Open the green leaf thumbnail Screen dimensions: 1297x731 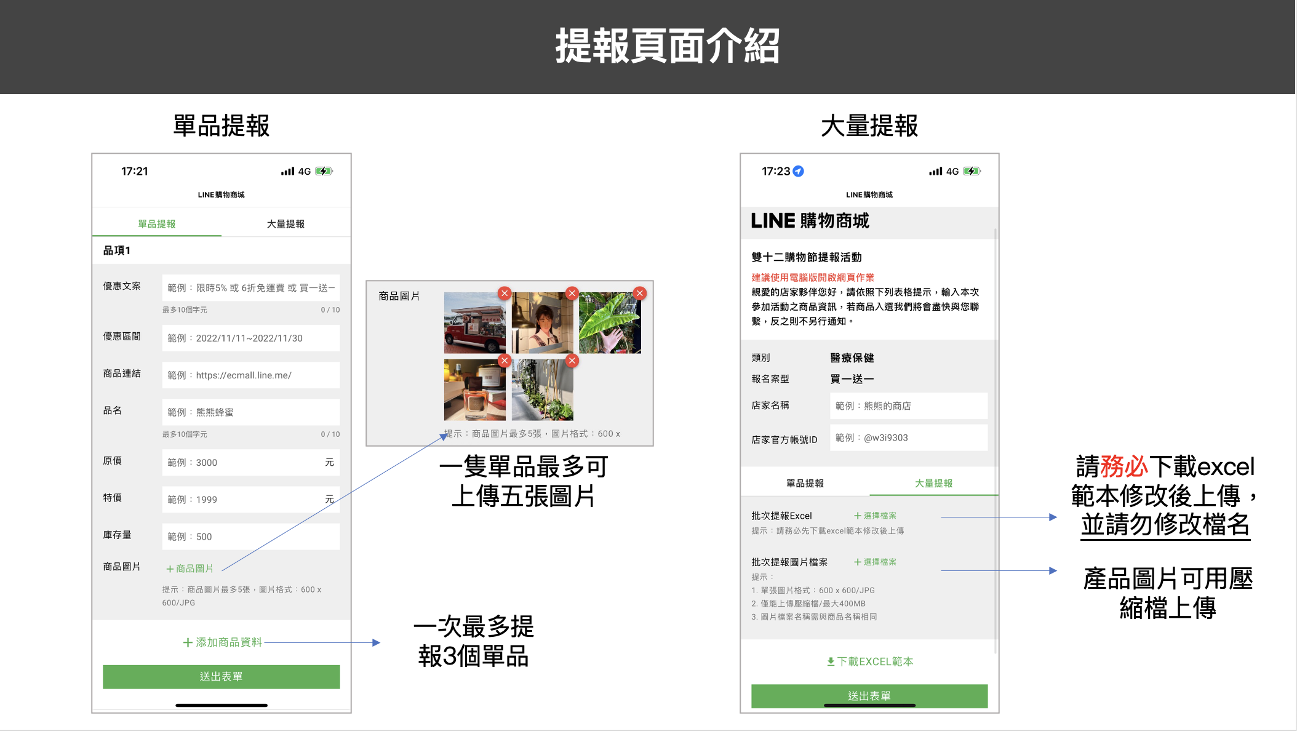click(x=610, y=323)
